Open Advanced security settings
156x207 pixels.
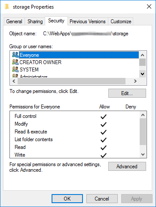[x=127, y=167]
